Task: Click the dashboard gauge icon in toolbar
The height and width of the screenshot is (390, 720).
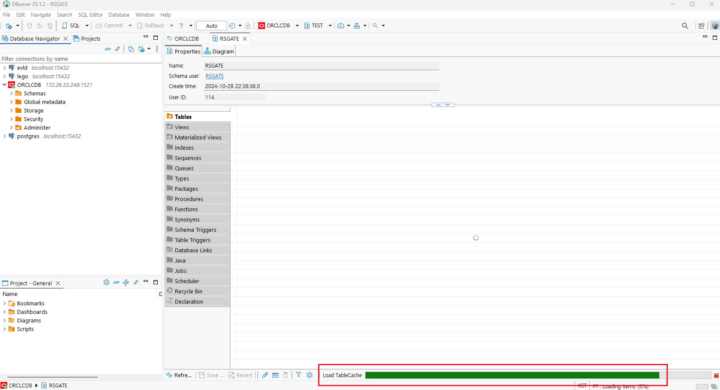Action: pyautogui.click(x=341, y=26)
